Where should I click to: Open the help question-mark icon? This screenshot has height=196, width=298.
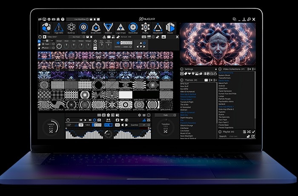pyautogui.click(x=63, y=19)
